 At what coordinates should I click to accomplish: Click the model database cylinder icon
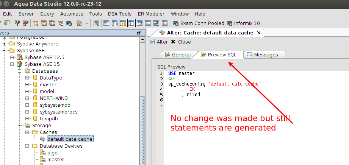(x=35, y=92)
